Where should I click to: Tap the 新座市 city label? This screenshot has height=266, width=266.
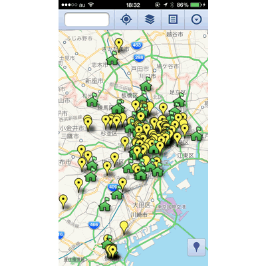94,81
